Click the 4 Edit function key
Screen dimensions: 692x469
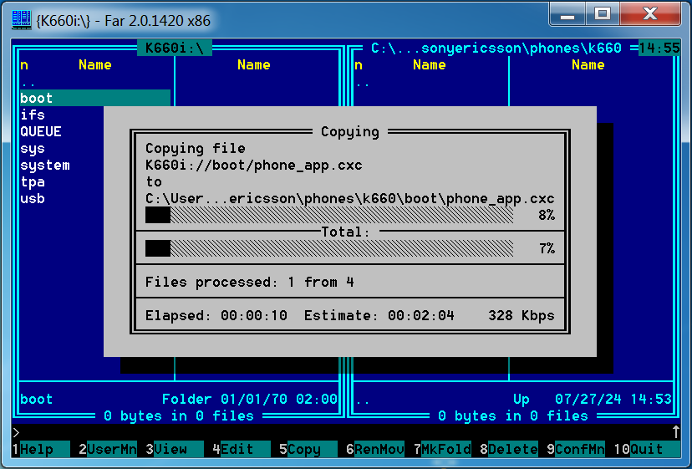(x=242, y=449)
